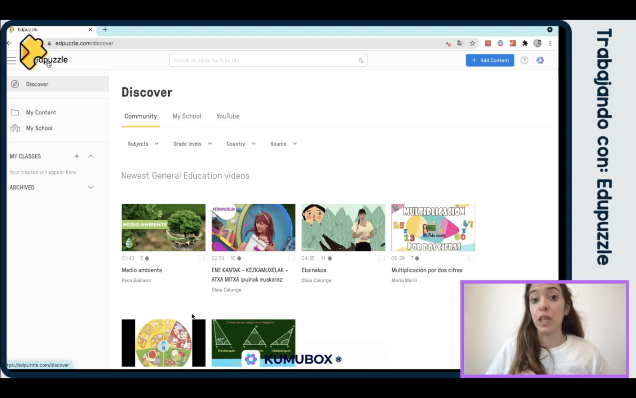
Task: Open the Medio ambiente video title
Action: pyautogui.click(x=142, y=270)
